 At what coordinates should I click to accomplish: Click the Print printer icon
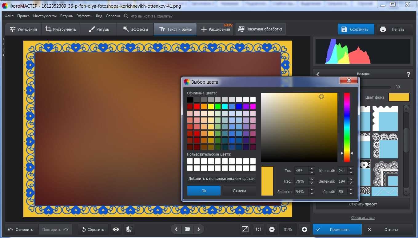point(383,30)
